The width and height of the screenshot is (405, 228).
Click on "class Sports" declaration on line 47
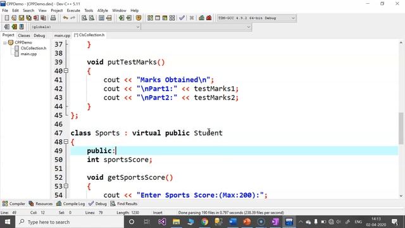coord(95,133)
